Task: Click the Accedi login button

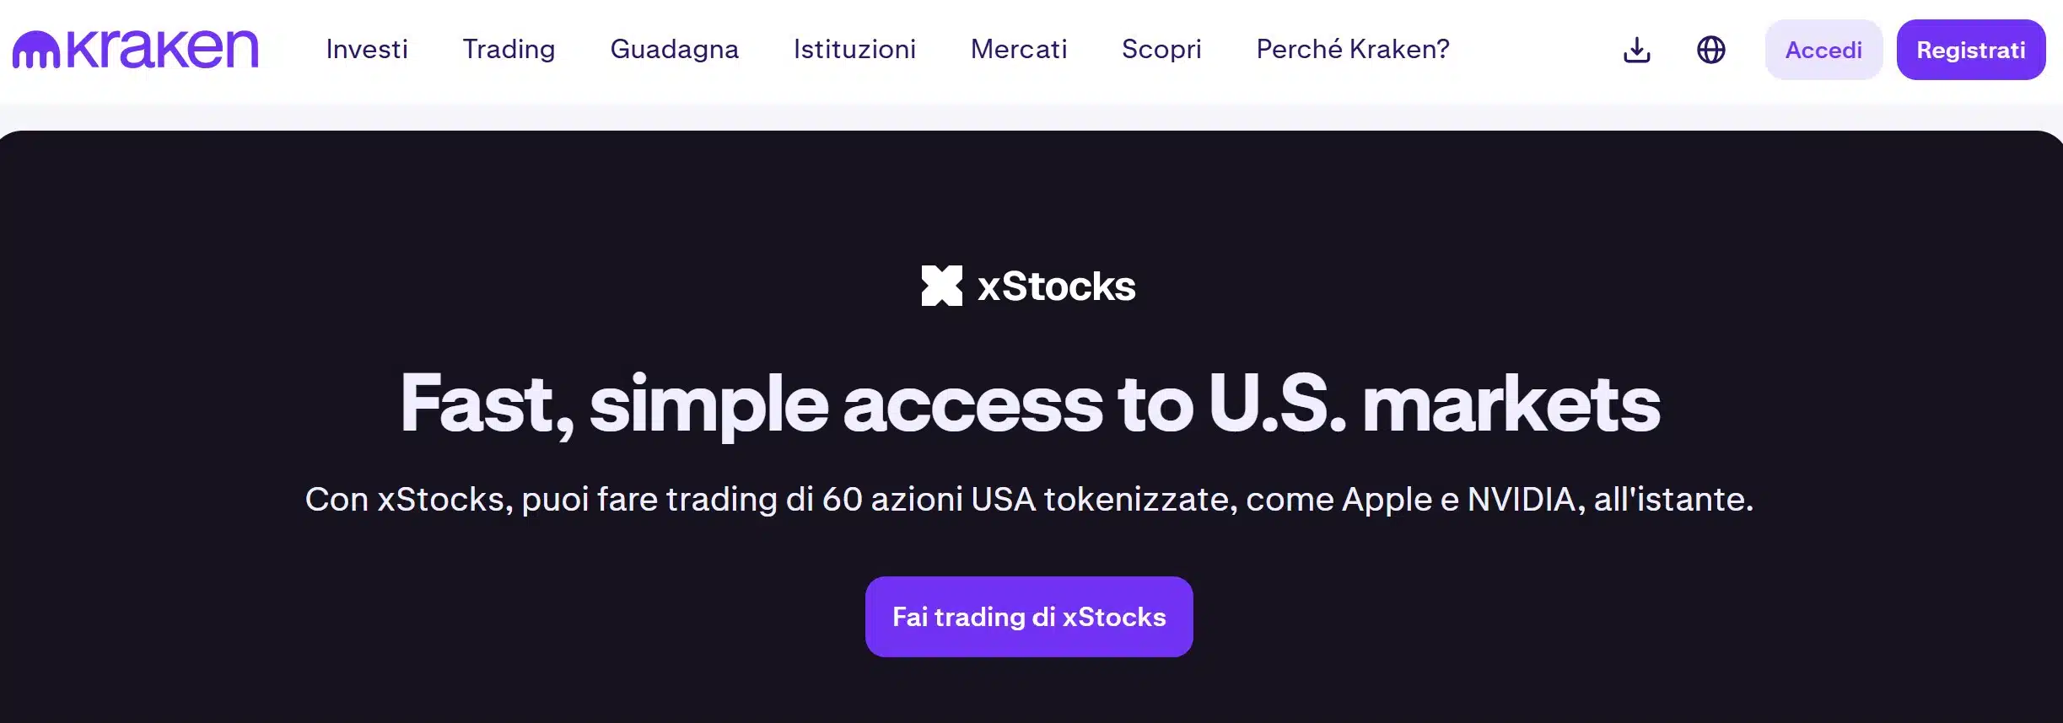Action: [x=1823, y=50]
